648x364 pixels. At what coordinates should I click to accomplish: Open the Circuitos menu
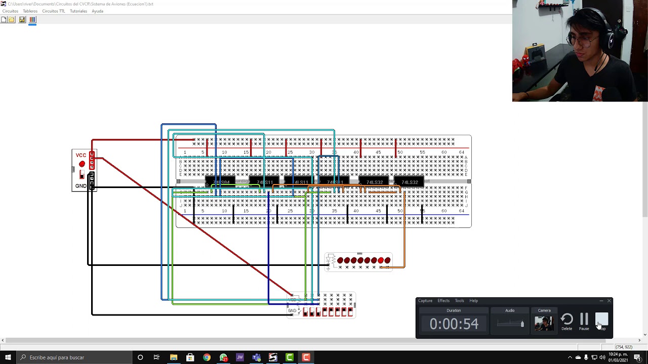pyautogui.click(x=10, y=11)
